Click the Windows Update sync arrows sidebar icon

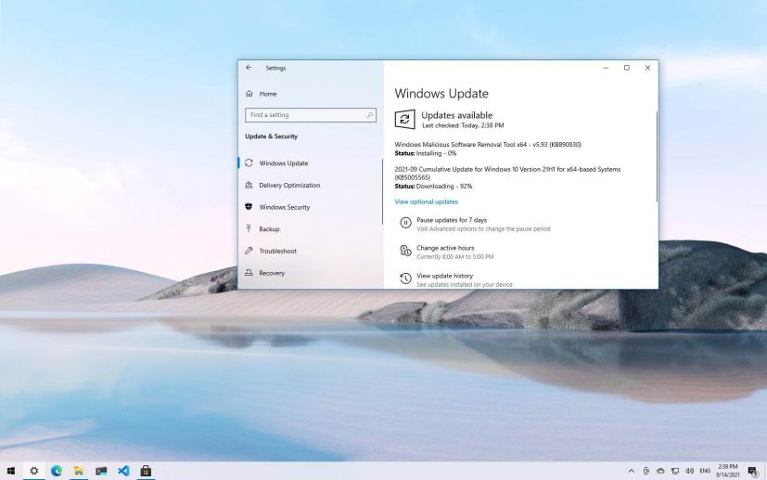click(249, 162)
